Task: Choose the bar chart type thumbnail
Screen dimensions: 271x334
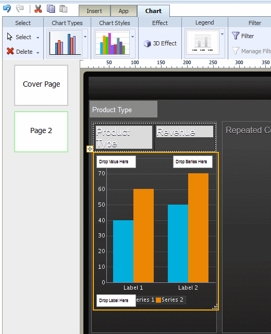Action: coord(66,43)
